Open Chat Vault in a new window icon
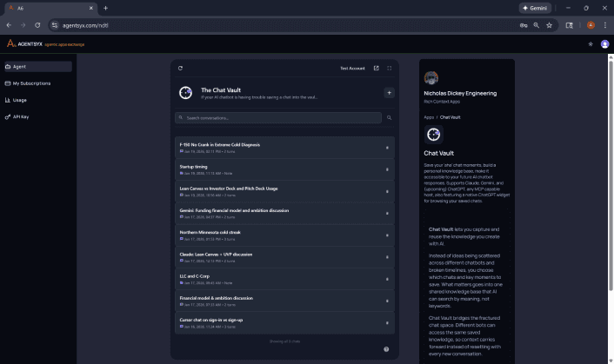 click(377, 68)
